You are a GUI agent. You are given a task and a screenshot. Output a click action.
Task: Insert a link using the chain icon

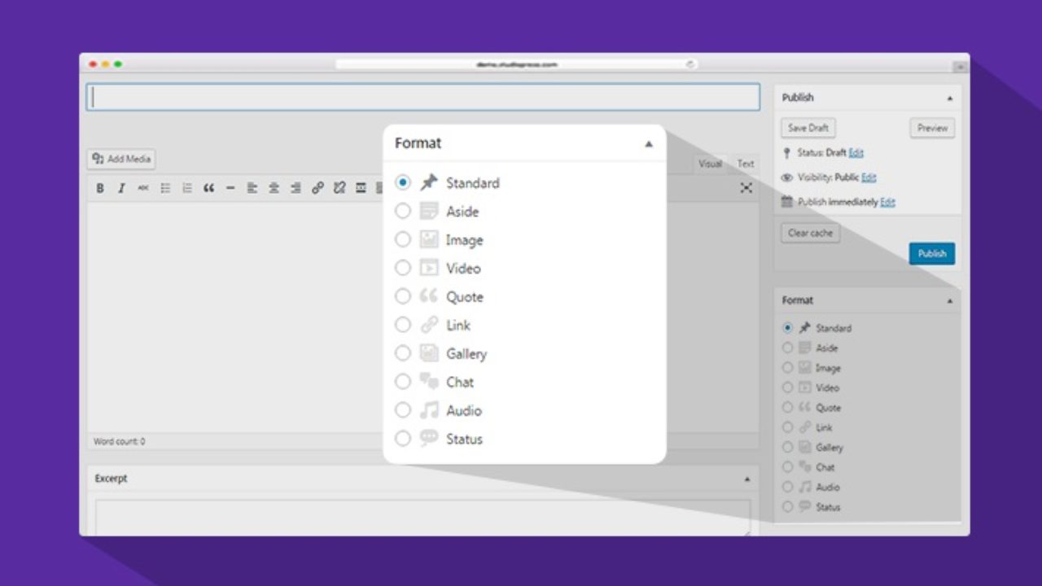[317, 188]
